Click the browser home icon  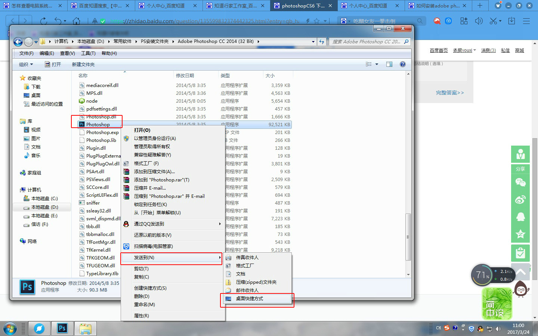pyautogui.click(x=77, y=21)
